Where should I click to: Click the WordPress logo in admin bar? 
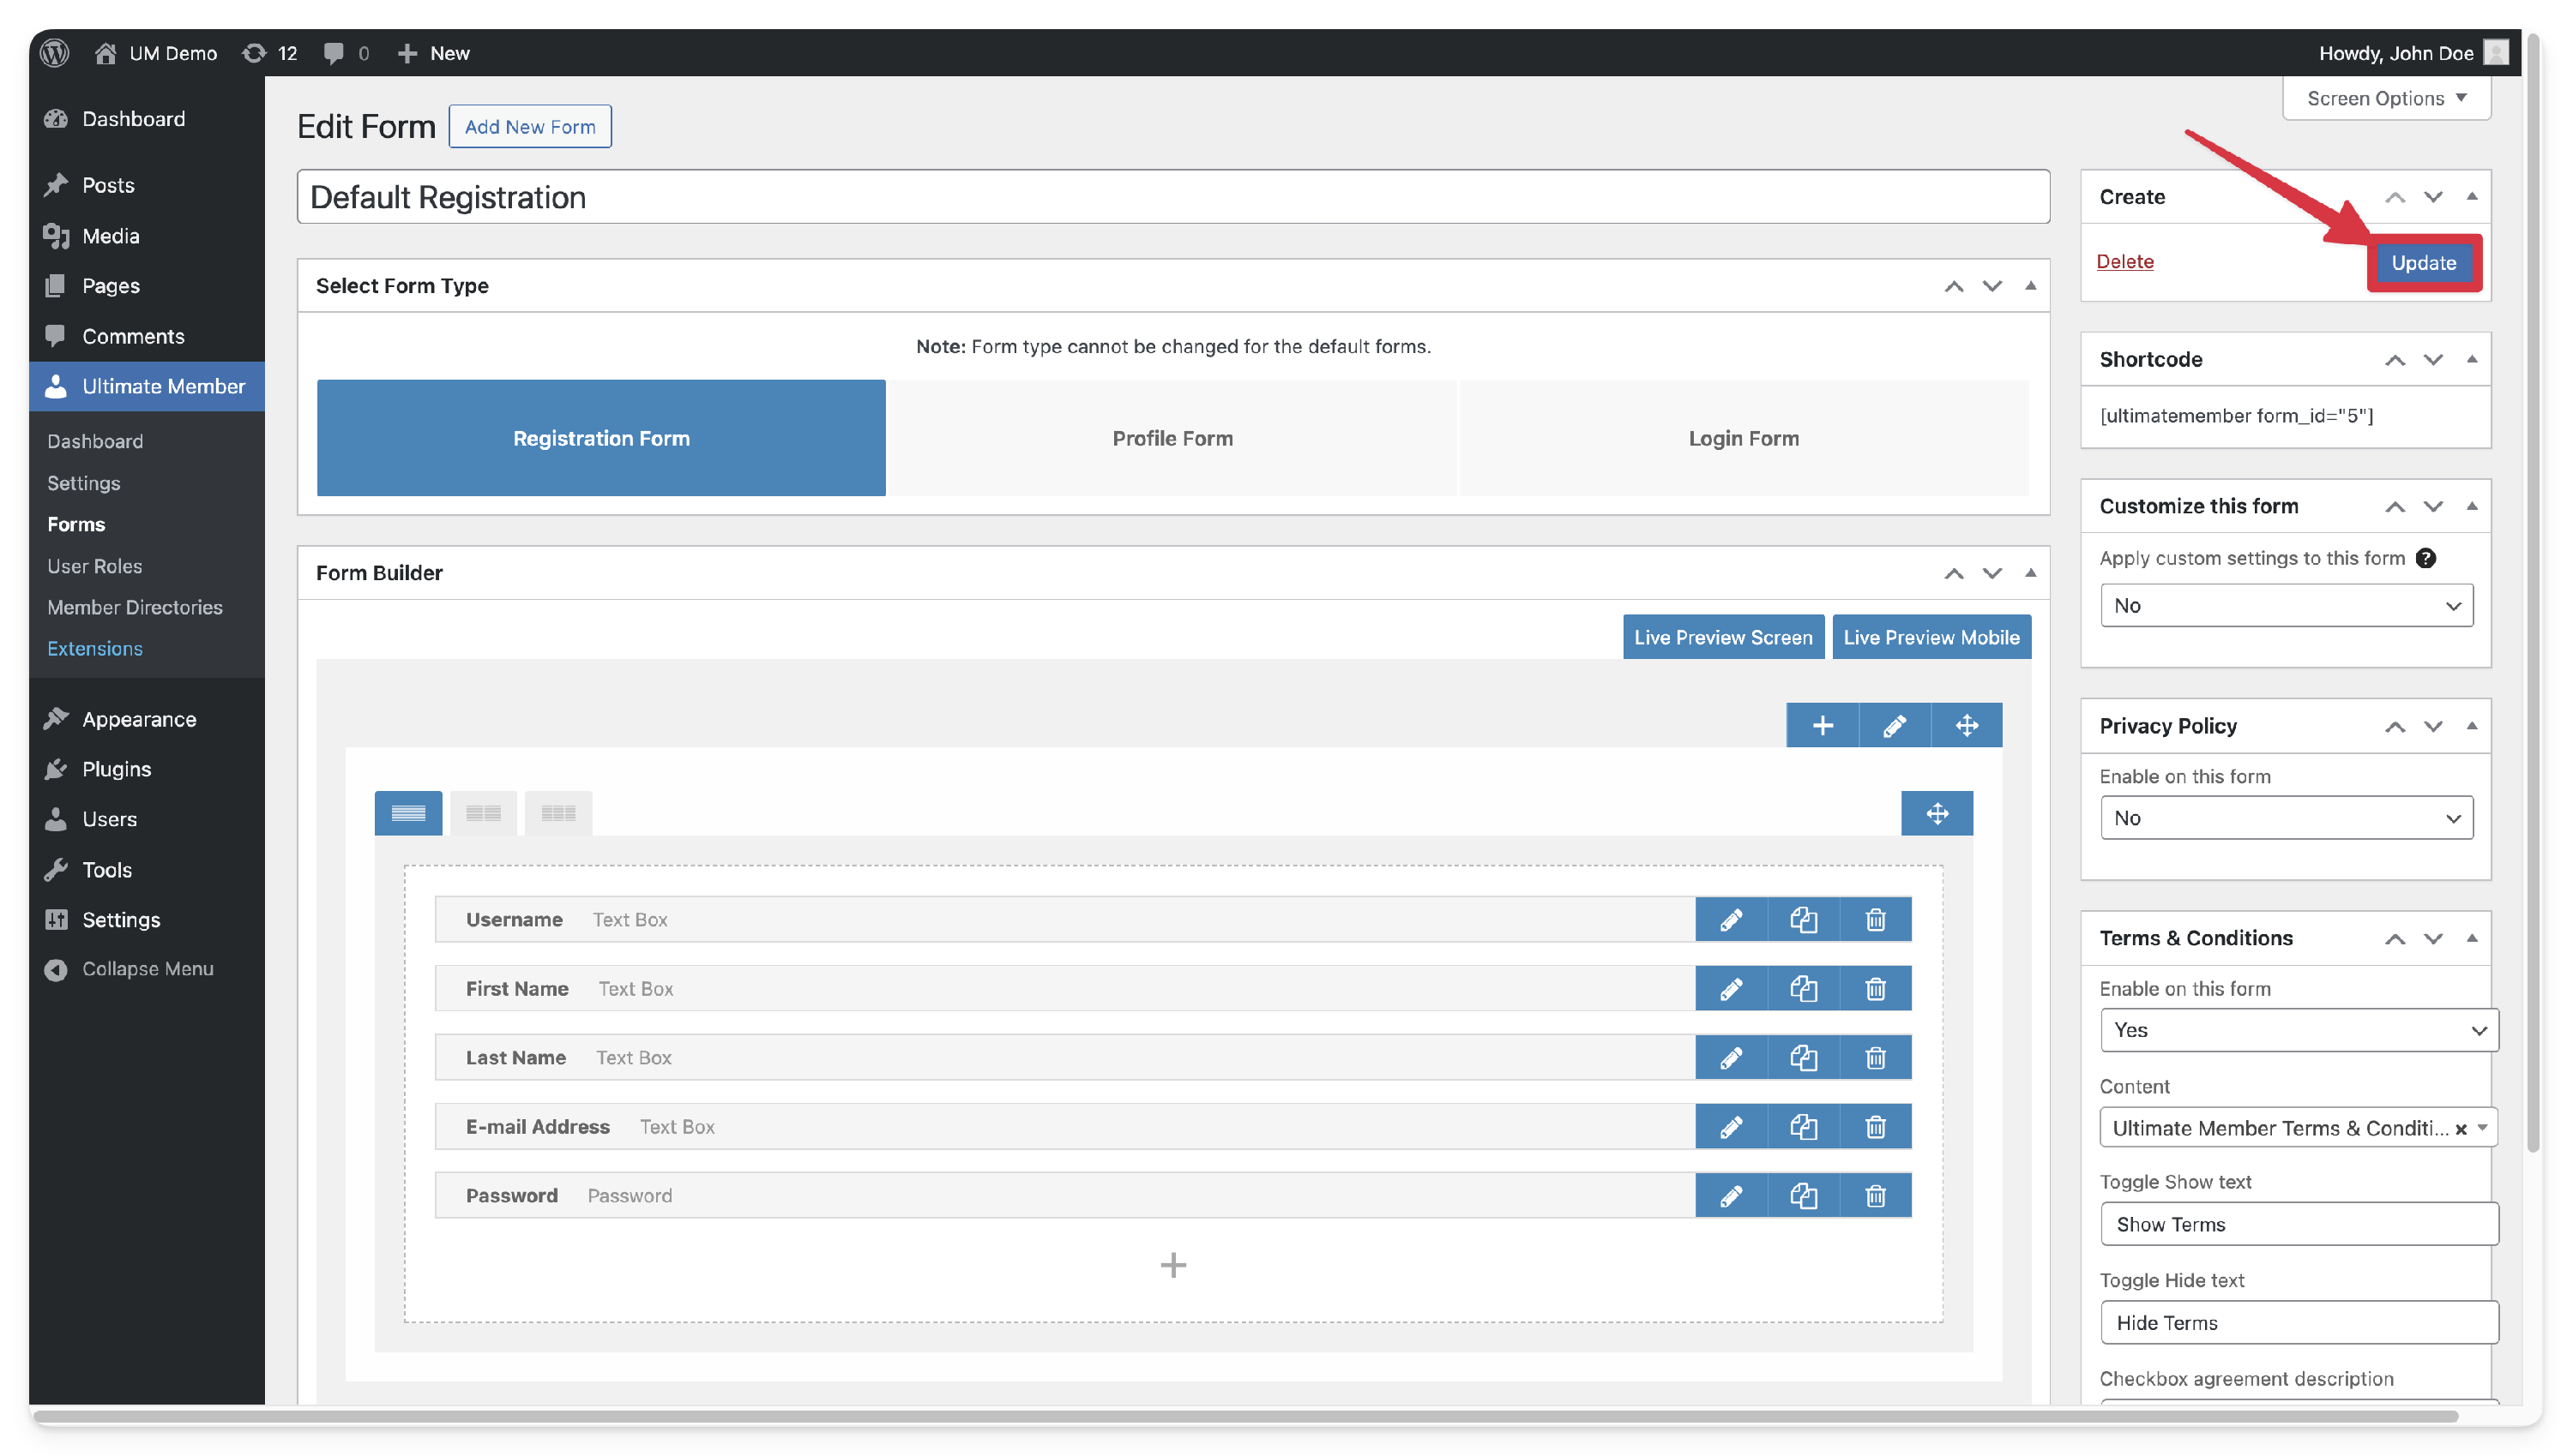(x=55, y=53)
